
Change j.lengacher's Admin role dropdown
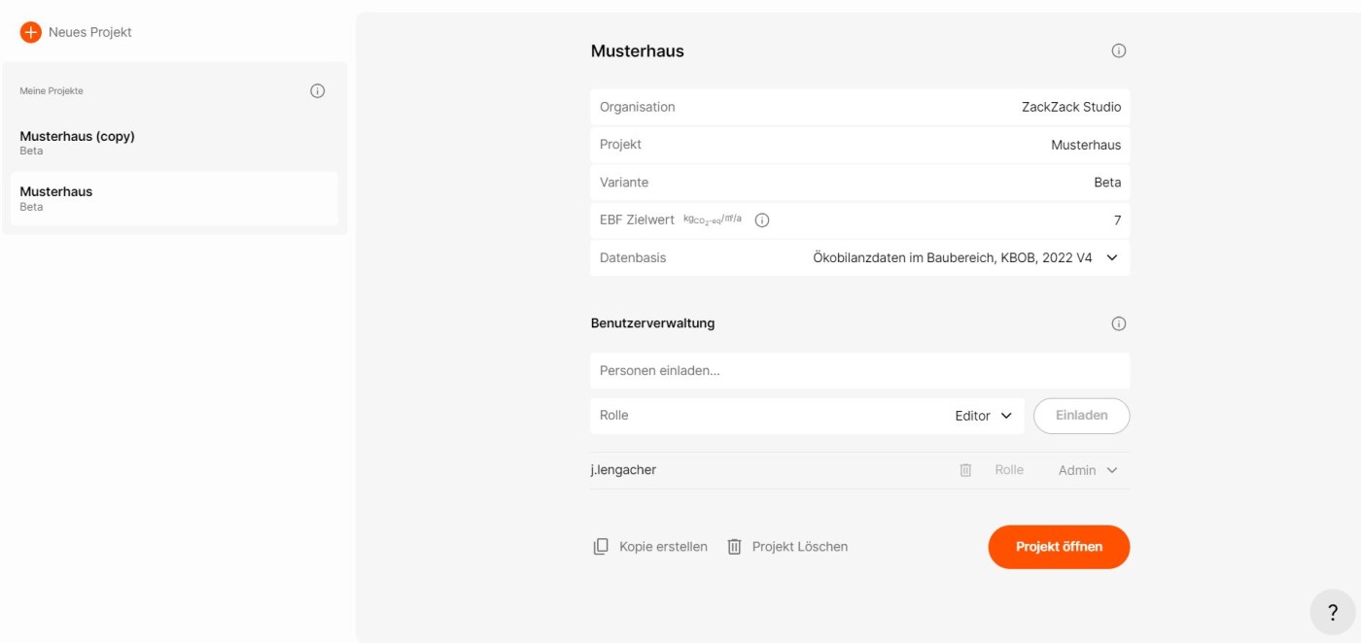[x=1088, y=470]
